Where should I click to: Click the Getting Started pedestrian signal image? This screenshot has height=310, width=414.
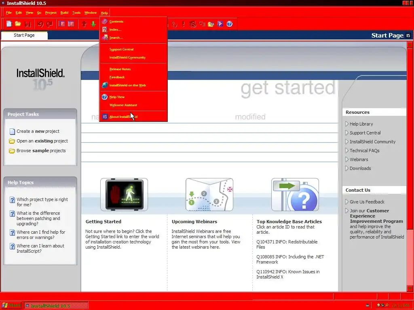click(124, 195)
